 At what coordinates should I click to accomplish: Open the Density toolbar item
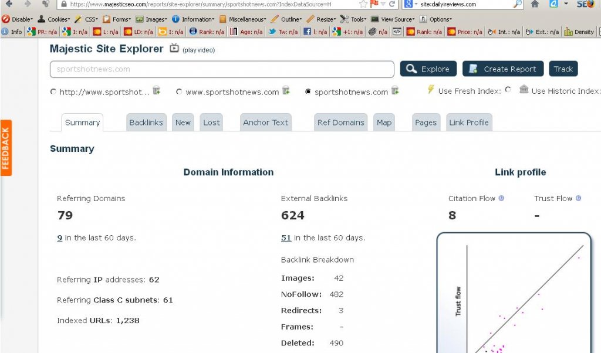[x=579, y=32]
